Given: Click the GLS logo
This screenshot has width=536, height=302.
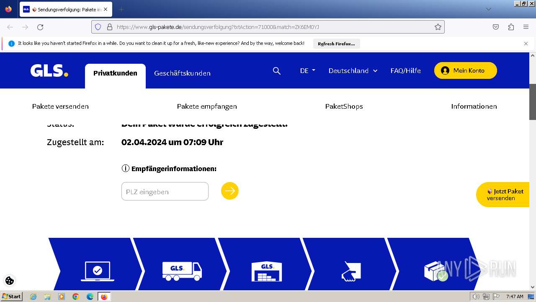Looking at the screenshot, I should click(49, 70).
